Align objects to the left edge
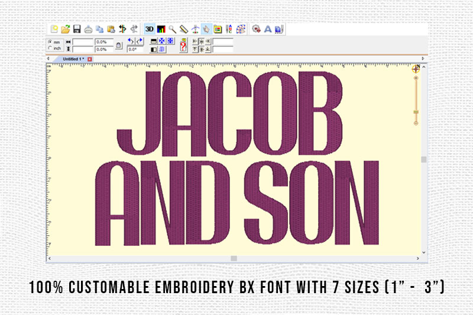The image size is (473, 315). (x=195, y=41)
